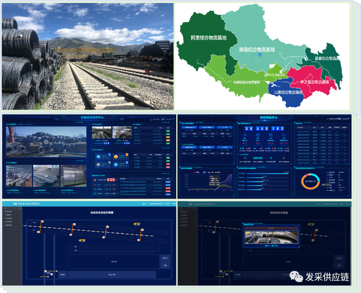The image size is (361, 293).
Task: Select the lower-right blue round icon device card
Action: coord(120,165)
